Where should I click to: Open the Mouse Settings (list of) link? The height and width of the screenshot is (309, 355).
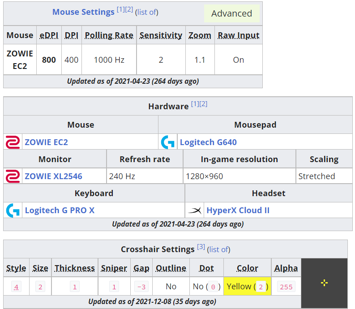pos(147,12)
